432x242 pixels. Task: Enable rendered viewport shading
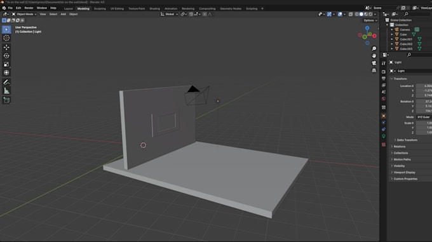pyautogui.click(x=370, y=15)
